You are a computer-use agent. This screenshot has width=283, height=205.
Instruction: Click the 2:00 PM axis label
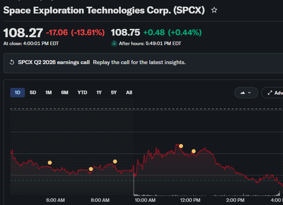pos(235,200)
